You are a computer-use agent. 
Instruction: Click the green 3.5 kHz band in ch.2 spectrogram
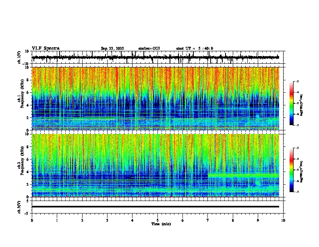click(x=243, y=175)
